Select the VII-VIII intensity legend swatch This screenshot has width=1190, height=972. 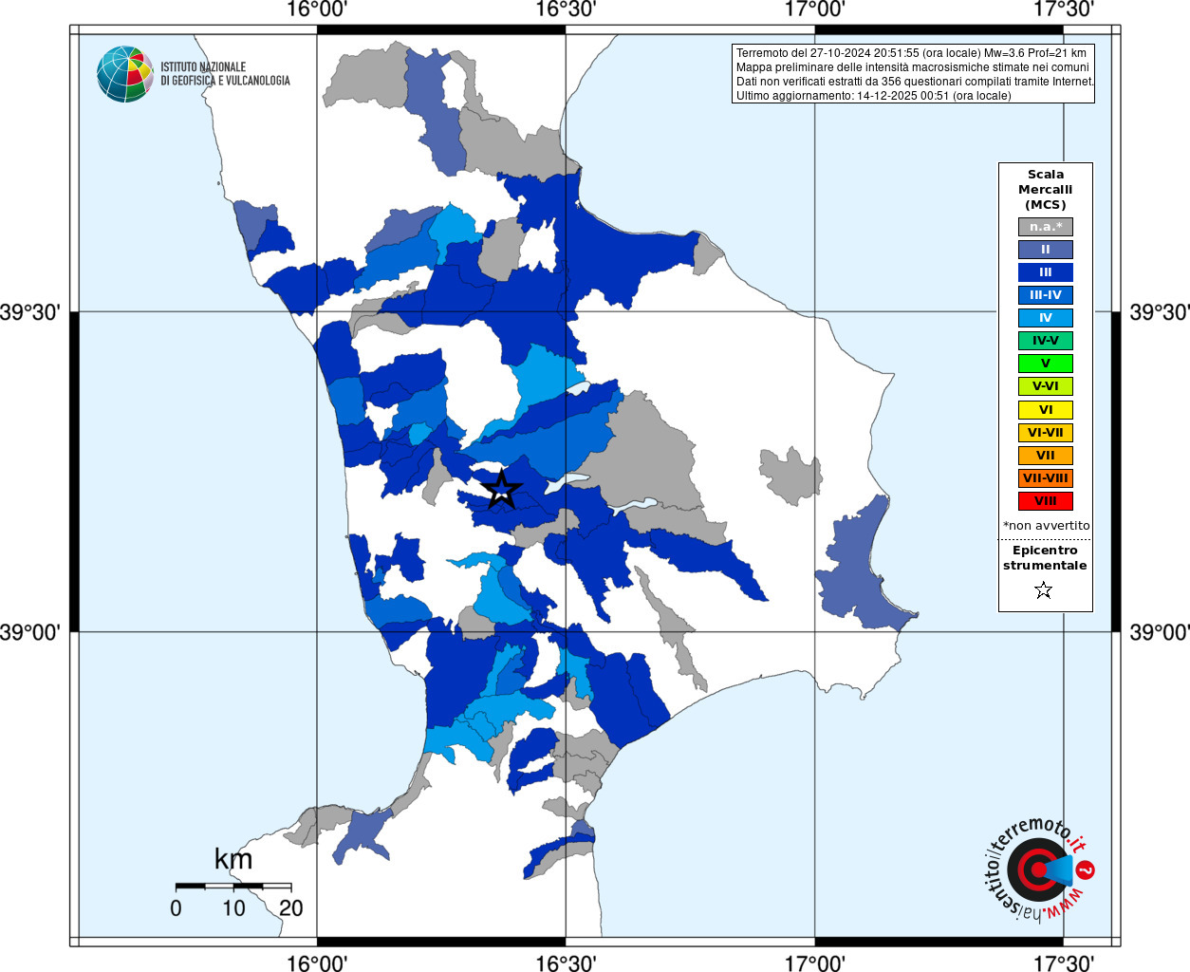[1046, 478]
